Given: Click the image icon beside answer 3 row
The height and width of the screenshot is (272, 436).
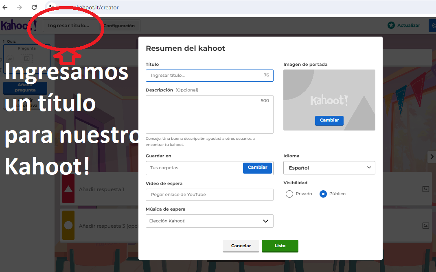Looking at the screenshot, I should 426,226.
